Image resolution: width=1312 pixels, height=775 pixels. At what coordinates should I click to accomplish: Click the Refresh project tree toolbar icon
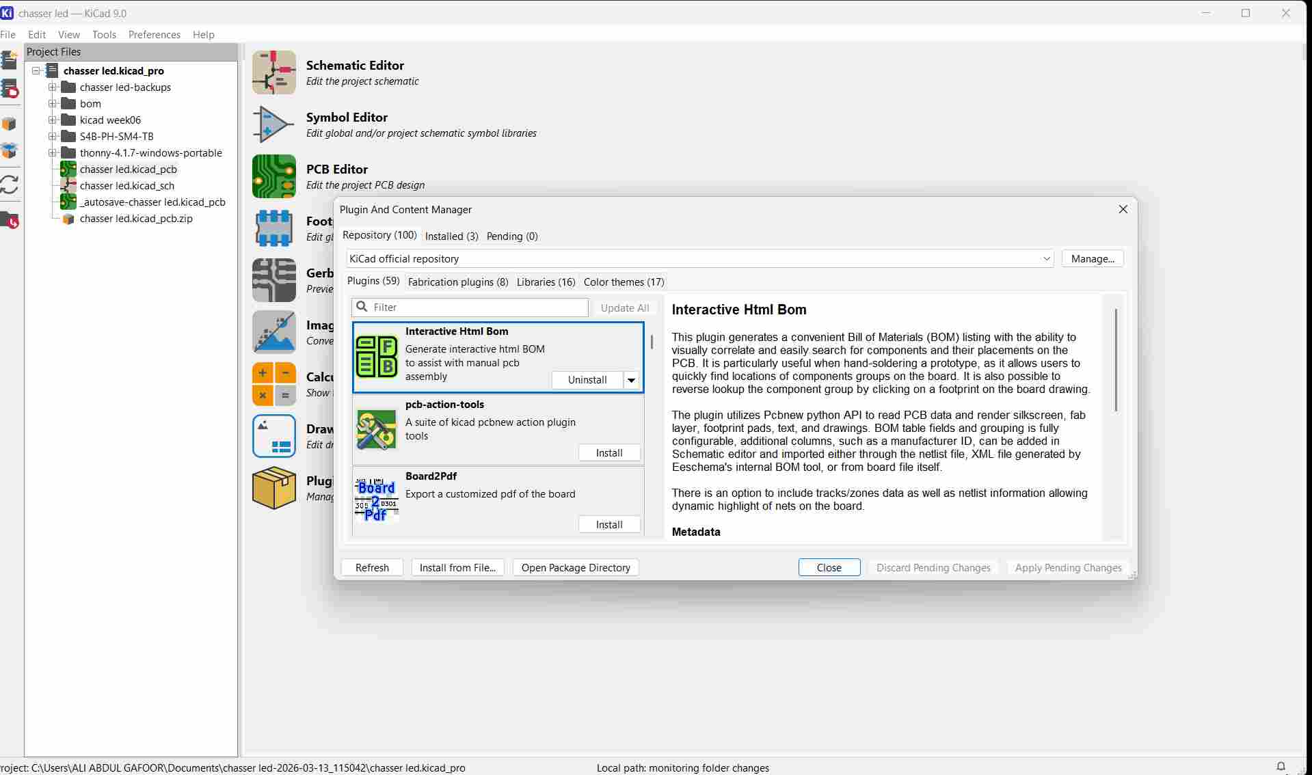10,185
